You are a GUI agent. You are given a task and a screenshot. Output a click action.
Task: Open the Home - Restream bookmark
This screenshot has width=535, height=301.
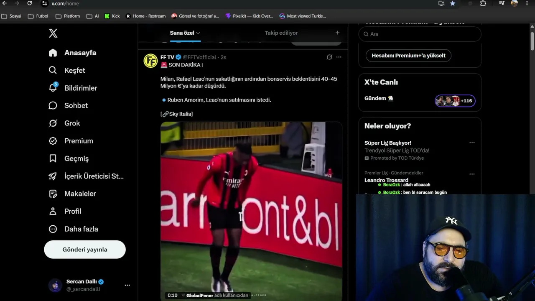tap(145, 16)
